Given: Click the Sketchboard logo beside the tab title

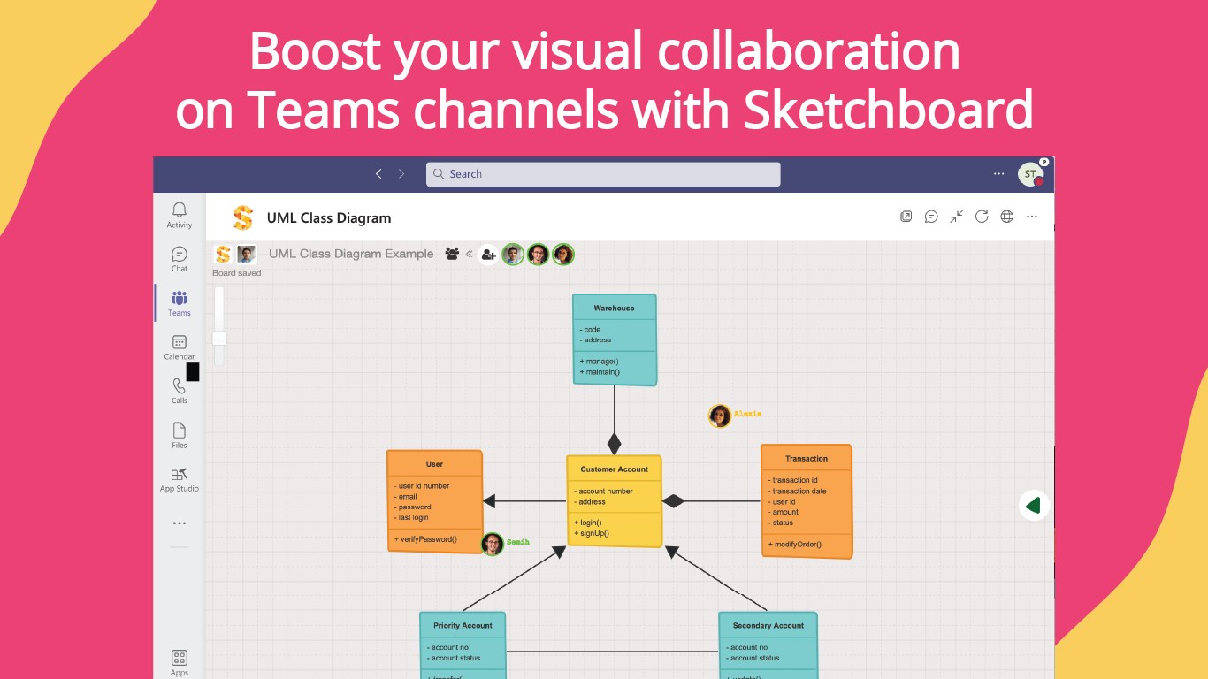Looking at the screenshot, I should 242,217.
